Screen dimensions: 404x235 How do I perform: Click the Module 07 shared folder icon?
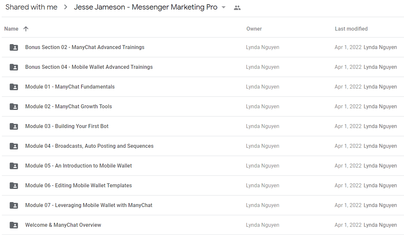point(14,205)
